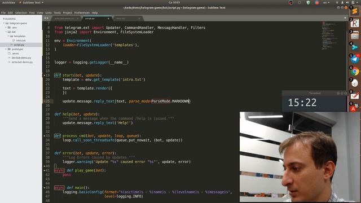Click the Terminal window title bar
The height and width of the screenshot is (203, 361).
tap(315, 93)
